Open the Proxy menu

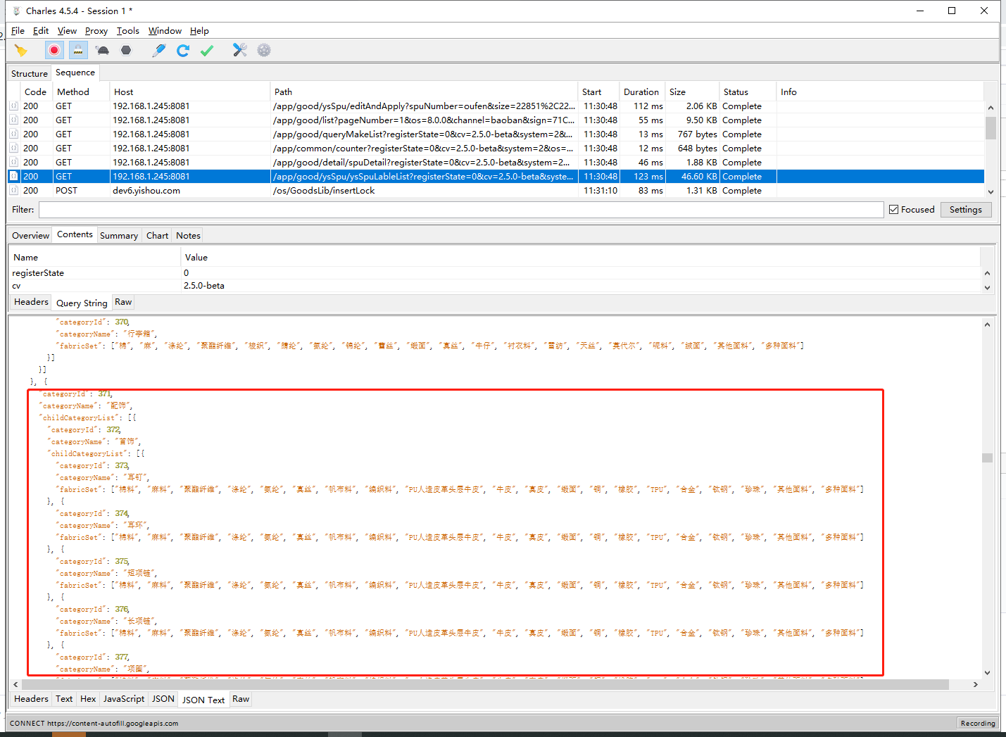click(96, 31)
